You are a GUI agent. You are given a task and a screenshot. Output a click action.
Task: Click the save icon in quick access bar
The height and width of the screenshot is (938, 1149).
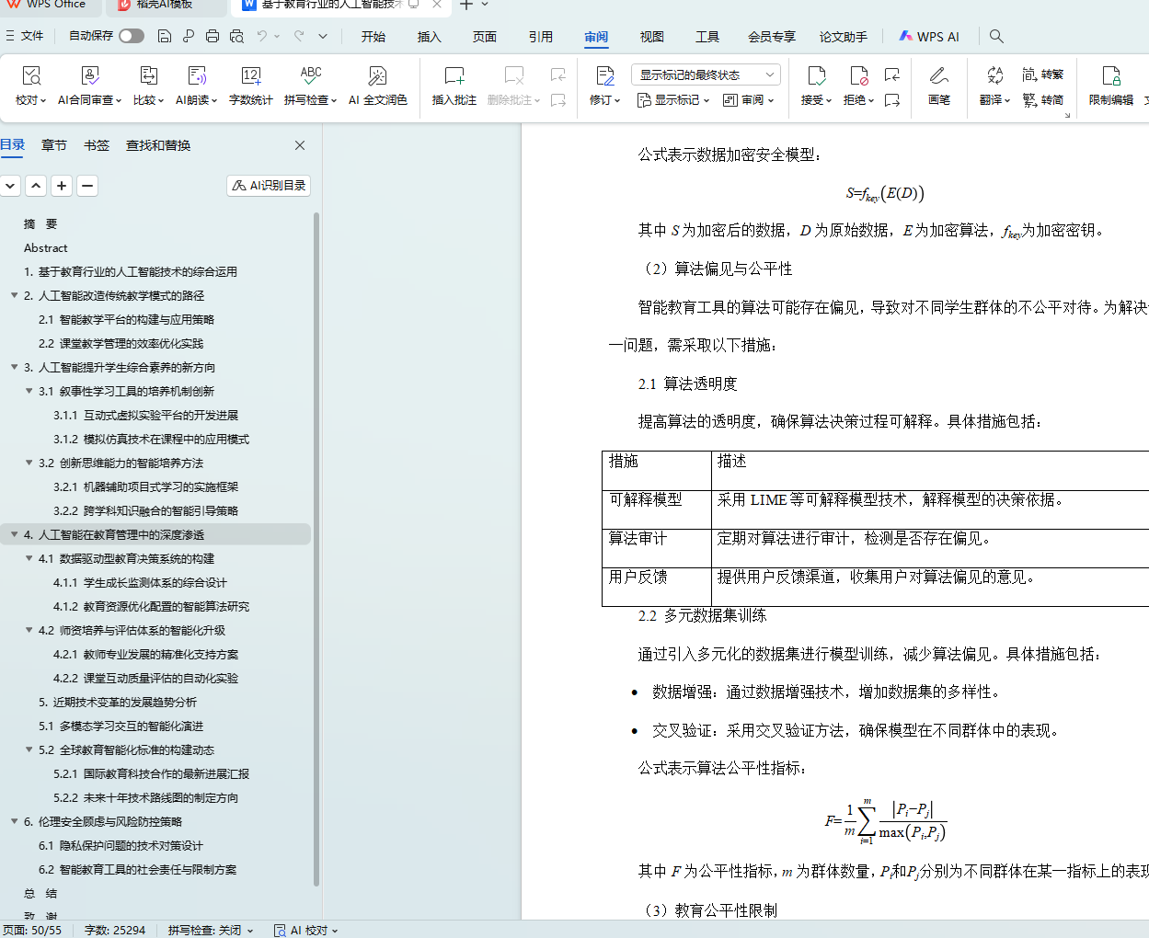click(x=165, y=36)
